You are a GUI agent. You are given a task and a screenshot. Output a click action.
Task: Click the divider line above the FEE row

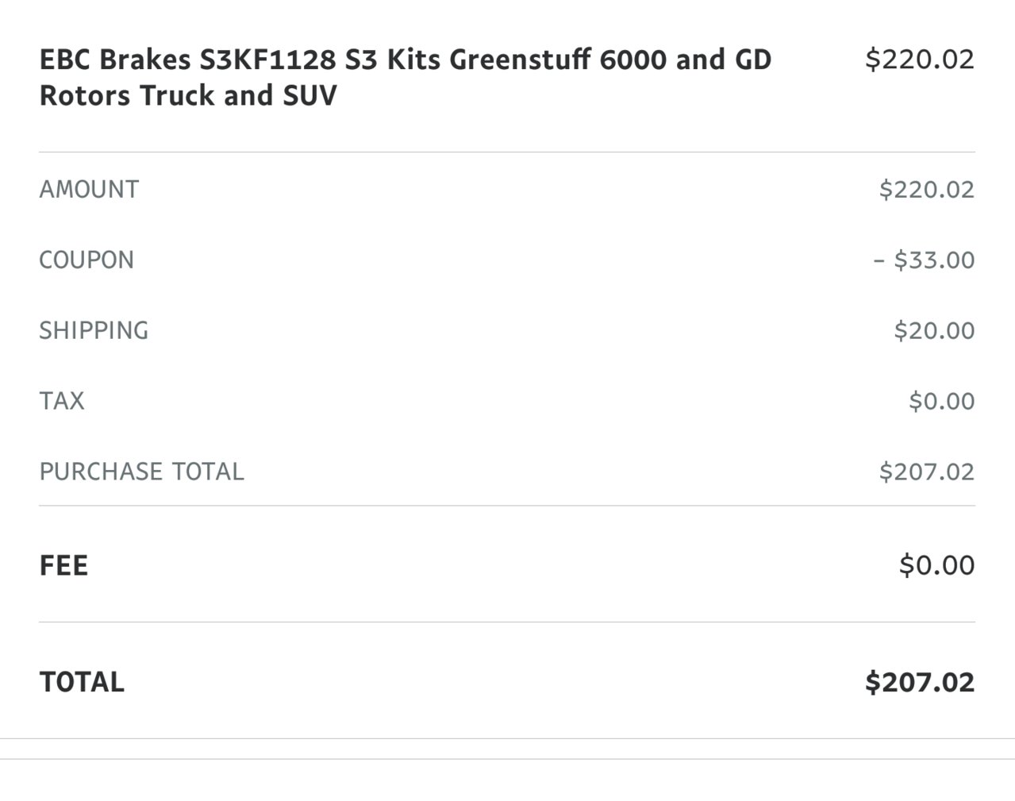(x=507, y=506)
